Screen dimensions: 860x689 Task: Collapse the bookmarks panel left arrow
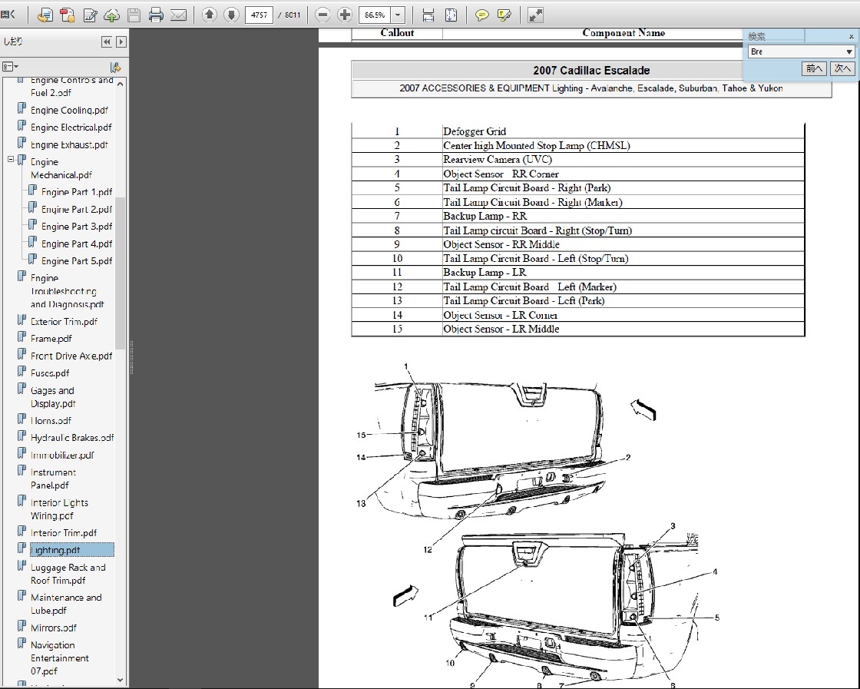pos(107,41)
